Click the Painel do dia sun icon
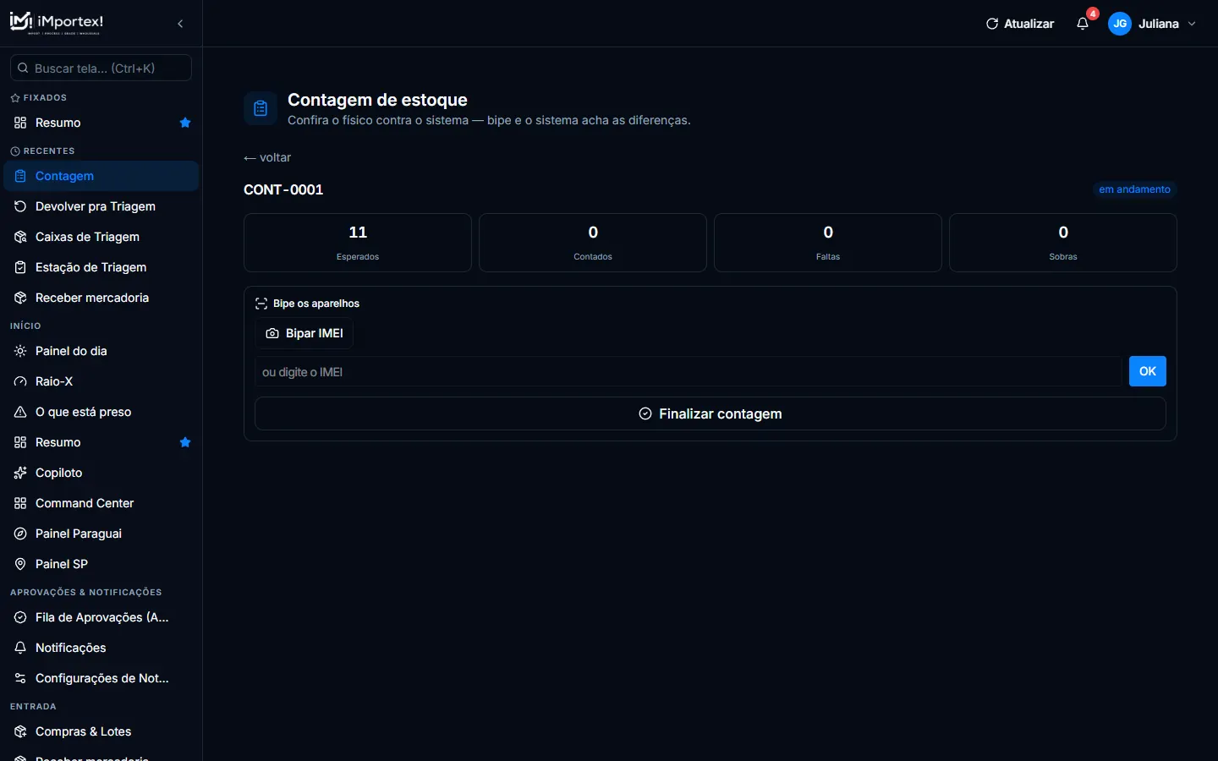 click(20, 351)
